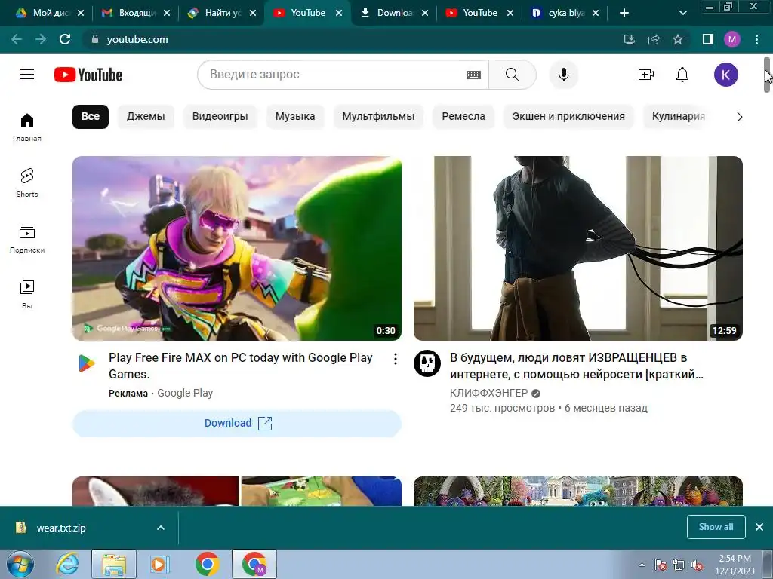Switch to the Найти tab
This screenshot has height=579, width=773.
pos(222,13)
